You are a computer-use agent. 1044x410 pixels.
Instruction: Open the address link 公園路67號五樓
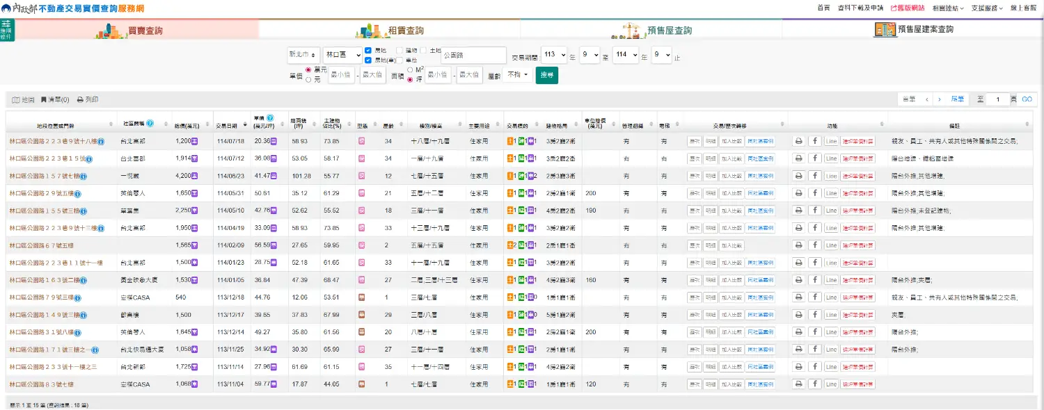pyautogui.click(x=42, y=245)
